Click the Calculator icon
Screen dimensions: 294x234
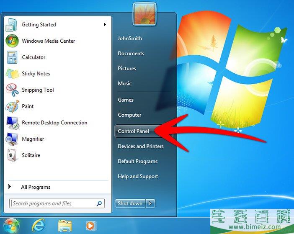12,57
